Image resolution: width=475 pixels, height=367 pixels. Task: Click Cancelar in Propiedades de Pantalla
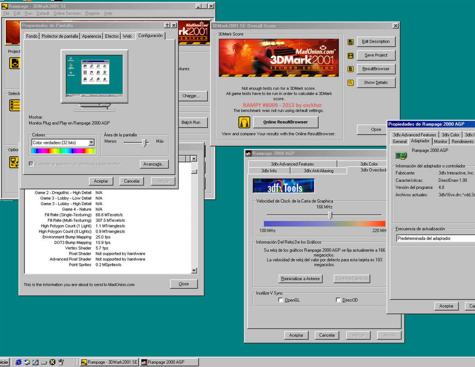coord(132,181)
